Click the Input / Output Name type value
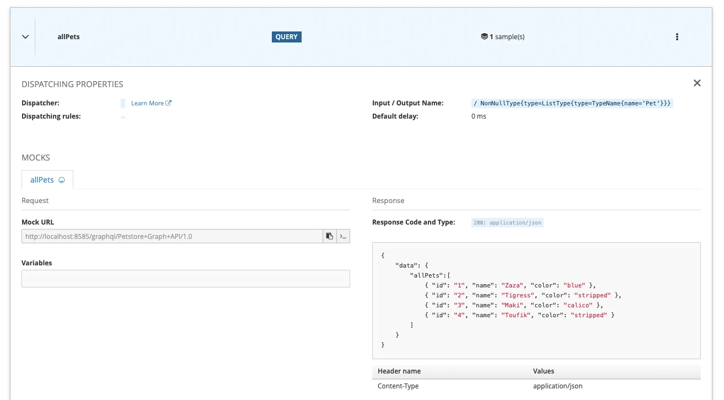The height and width of the screenshot is (400, 724). click(572, 103)
